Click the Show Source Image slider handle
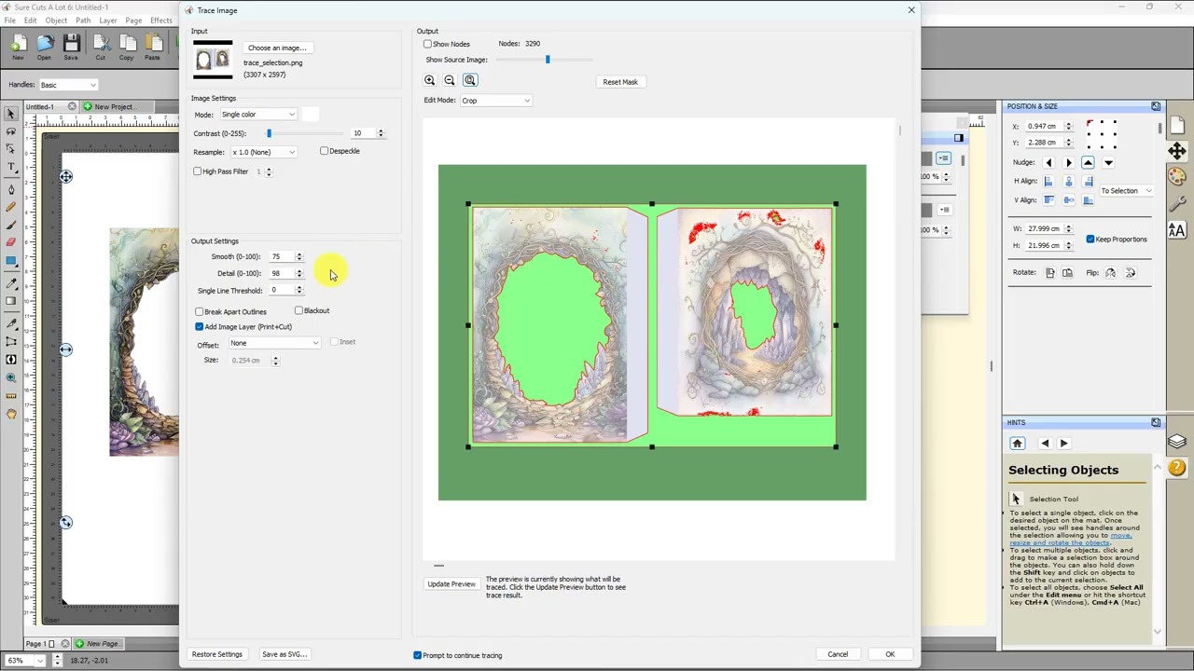The height and width of the screenshot is (671, 1194). click(x=548, y=60)
